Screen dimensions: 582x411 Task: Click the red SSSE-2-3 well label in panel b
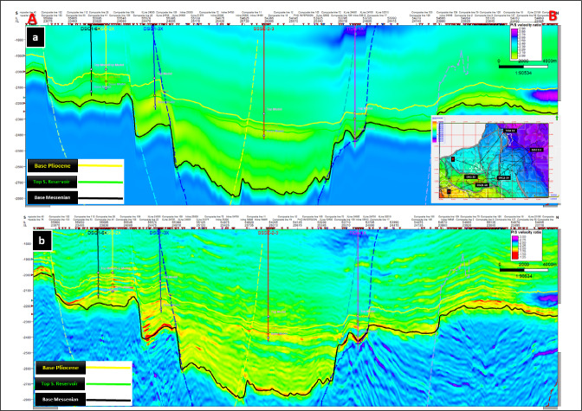click(x=268, y=233)
